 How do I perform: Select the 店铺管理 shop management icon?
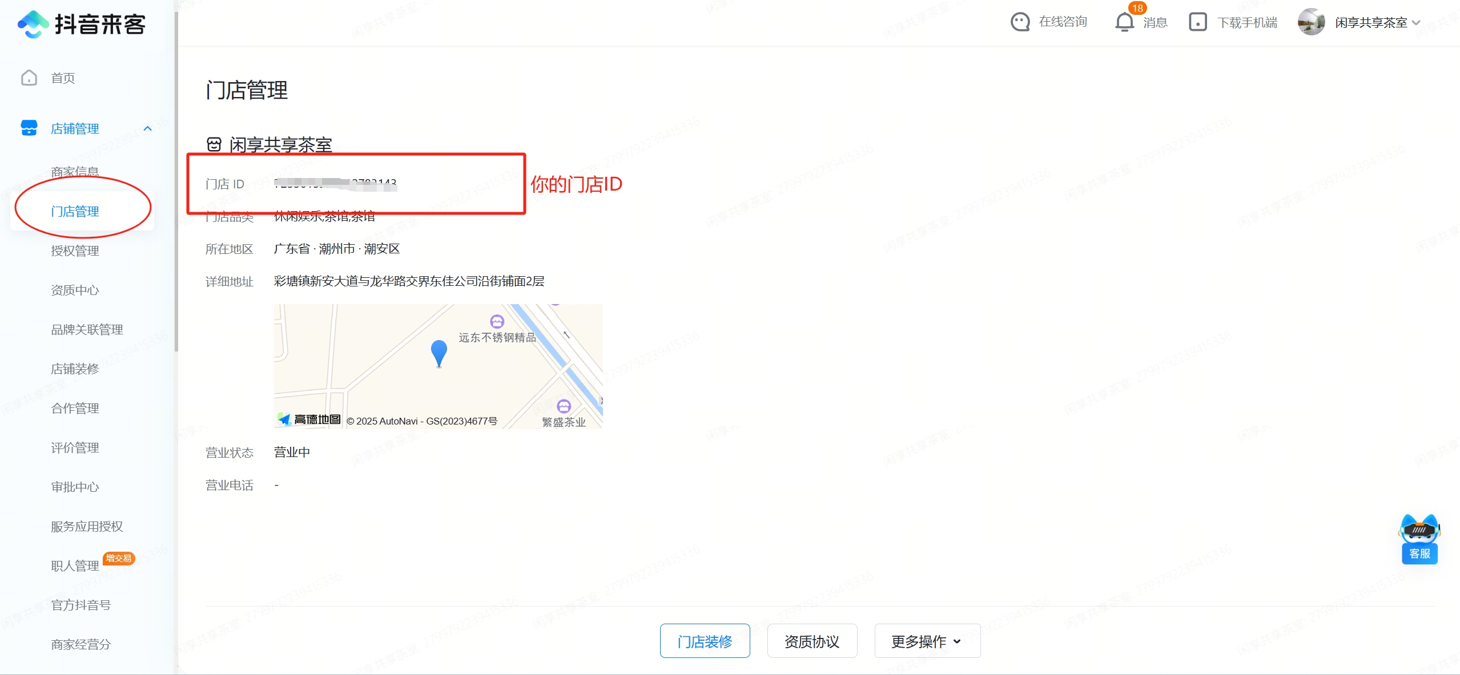point(29,128)
